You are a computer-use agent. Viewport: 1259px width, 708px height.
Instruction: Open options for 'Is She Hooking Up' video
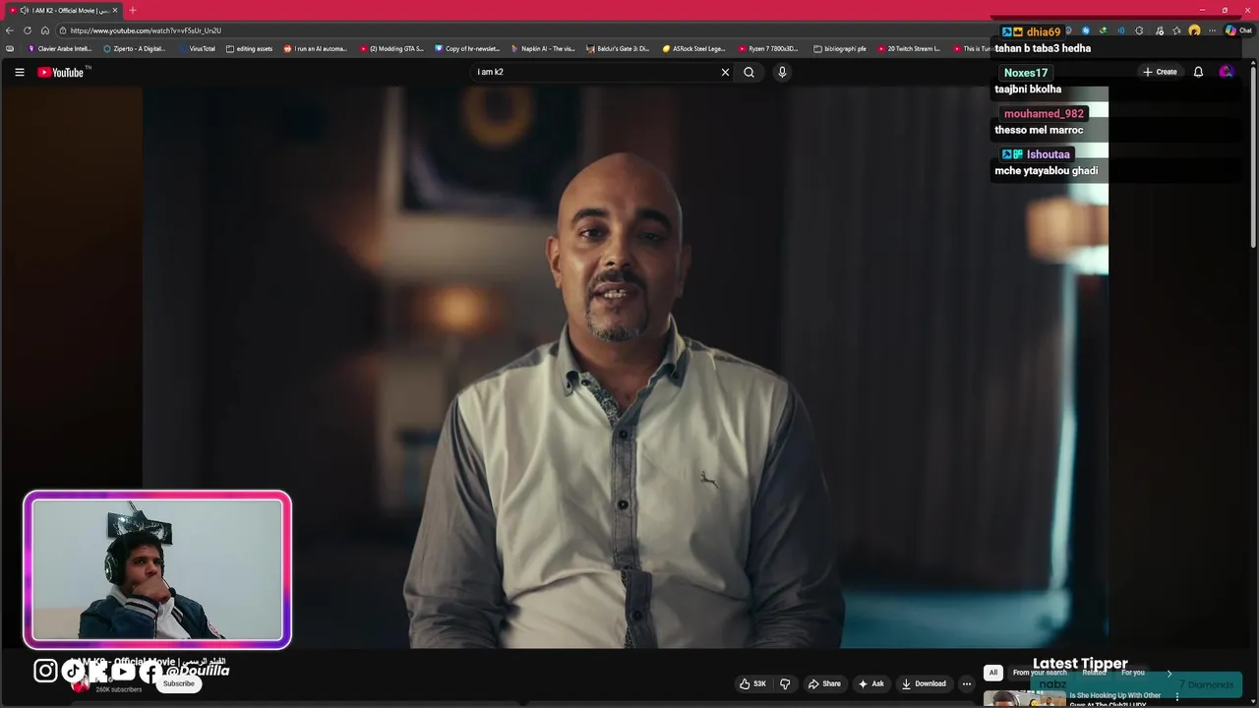pyautogui.click(x=1177, y=696)
